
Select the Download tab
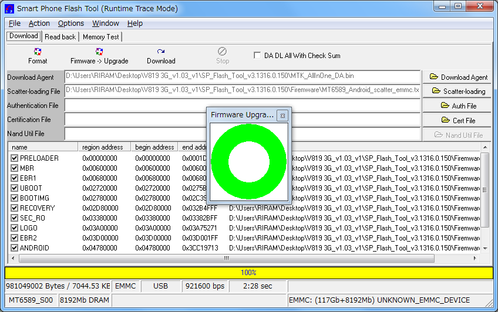pyautogui.click(x=24, y=36)
